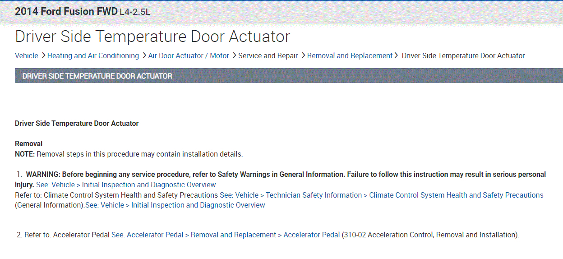Click the chevron before Heating and Air Conditioning

[x=43, y=55]
